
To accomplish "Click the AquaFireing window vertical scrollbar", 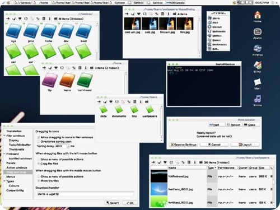I will pos(199,36).
